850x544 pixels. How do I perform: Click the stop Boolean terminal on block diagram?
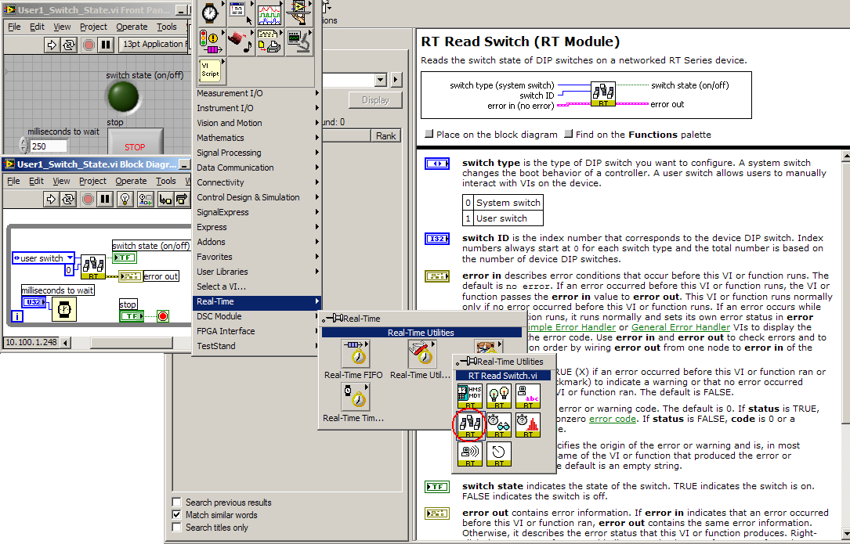132,316
